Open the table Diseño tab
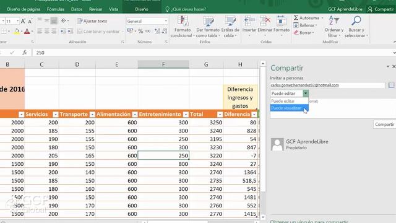Image resolution: width=396 pixels, height=223 pixels. 142,9
